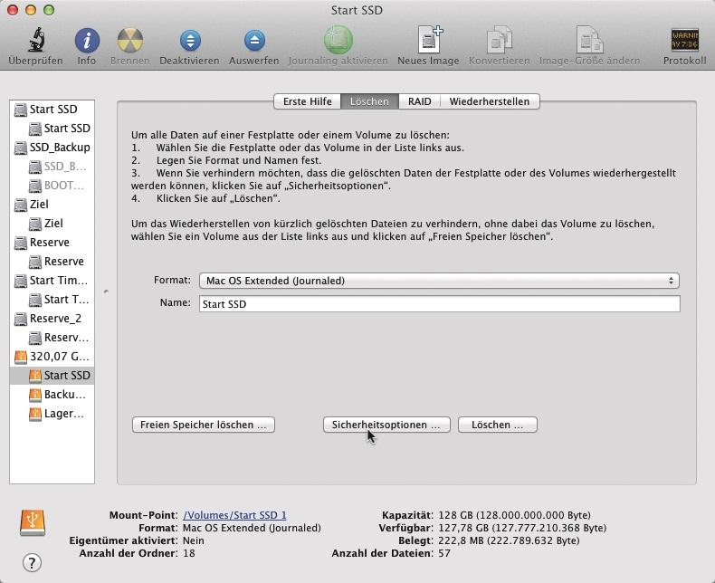Open the Info toolbar icon
The image size is (715, 583).
pyautogui.click(x=87, y=40)
